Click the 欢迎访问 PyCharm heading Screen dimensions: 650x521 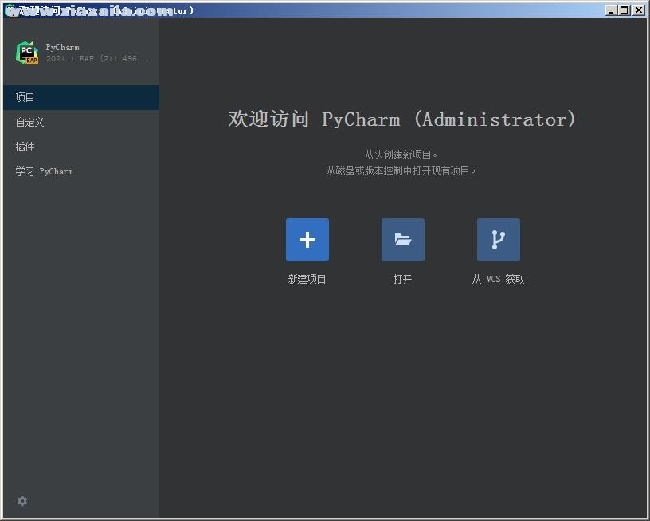click(401, 119)
